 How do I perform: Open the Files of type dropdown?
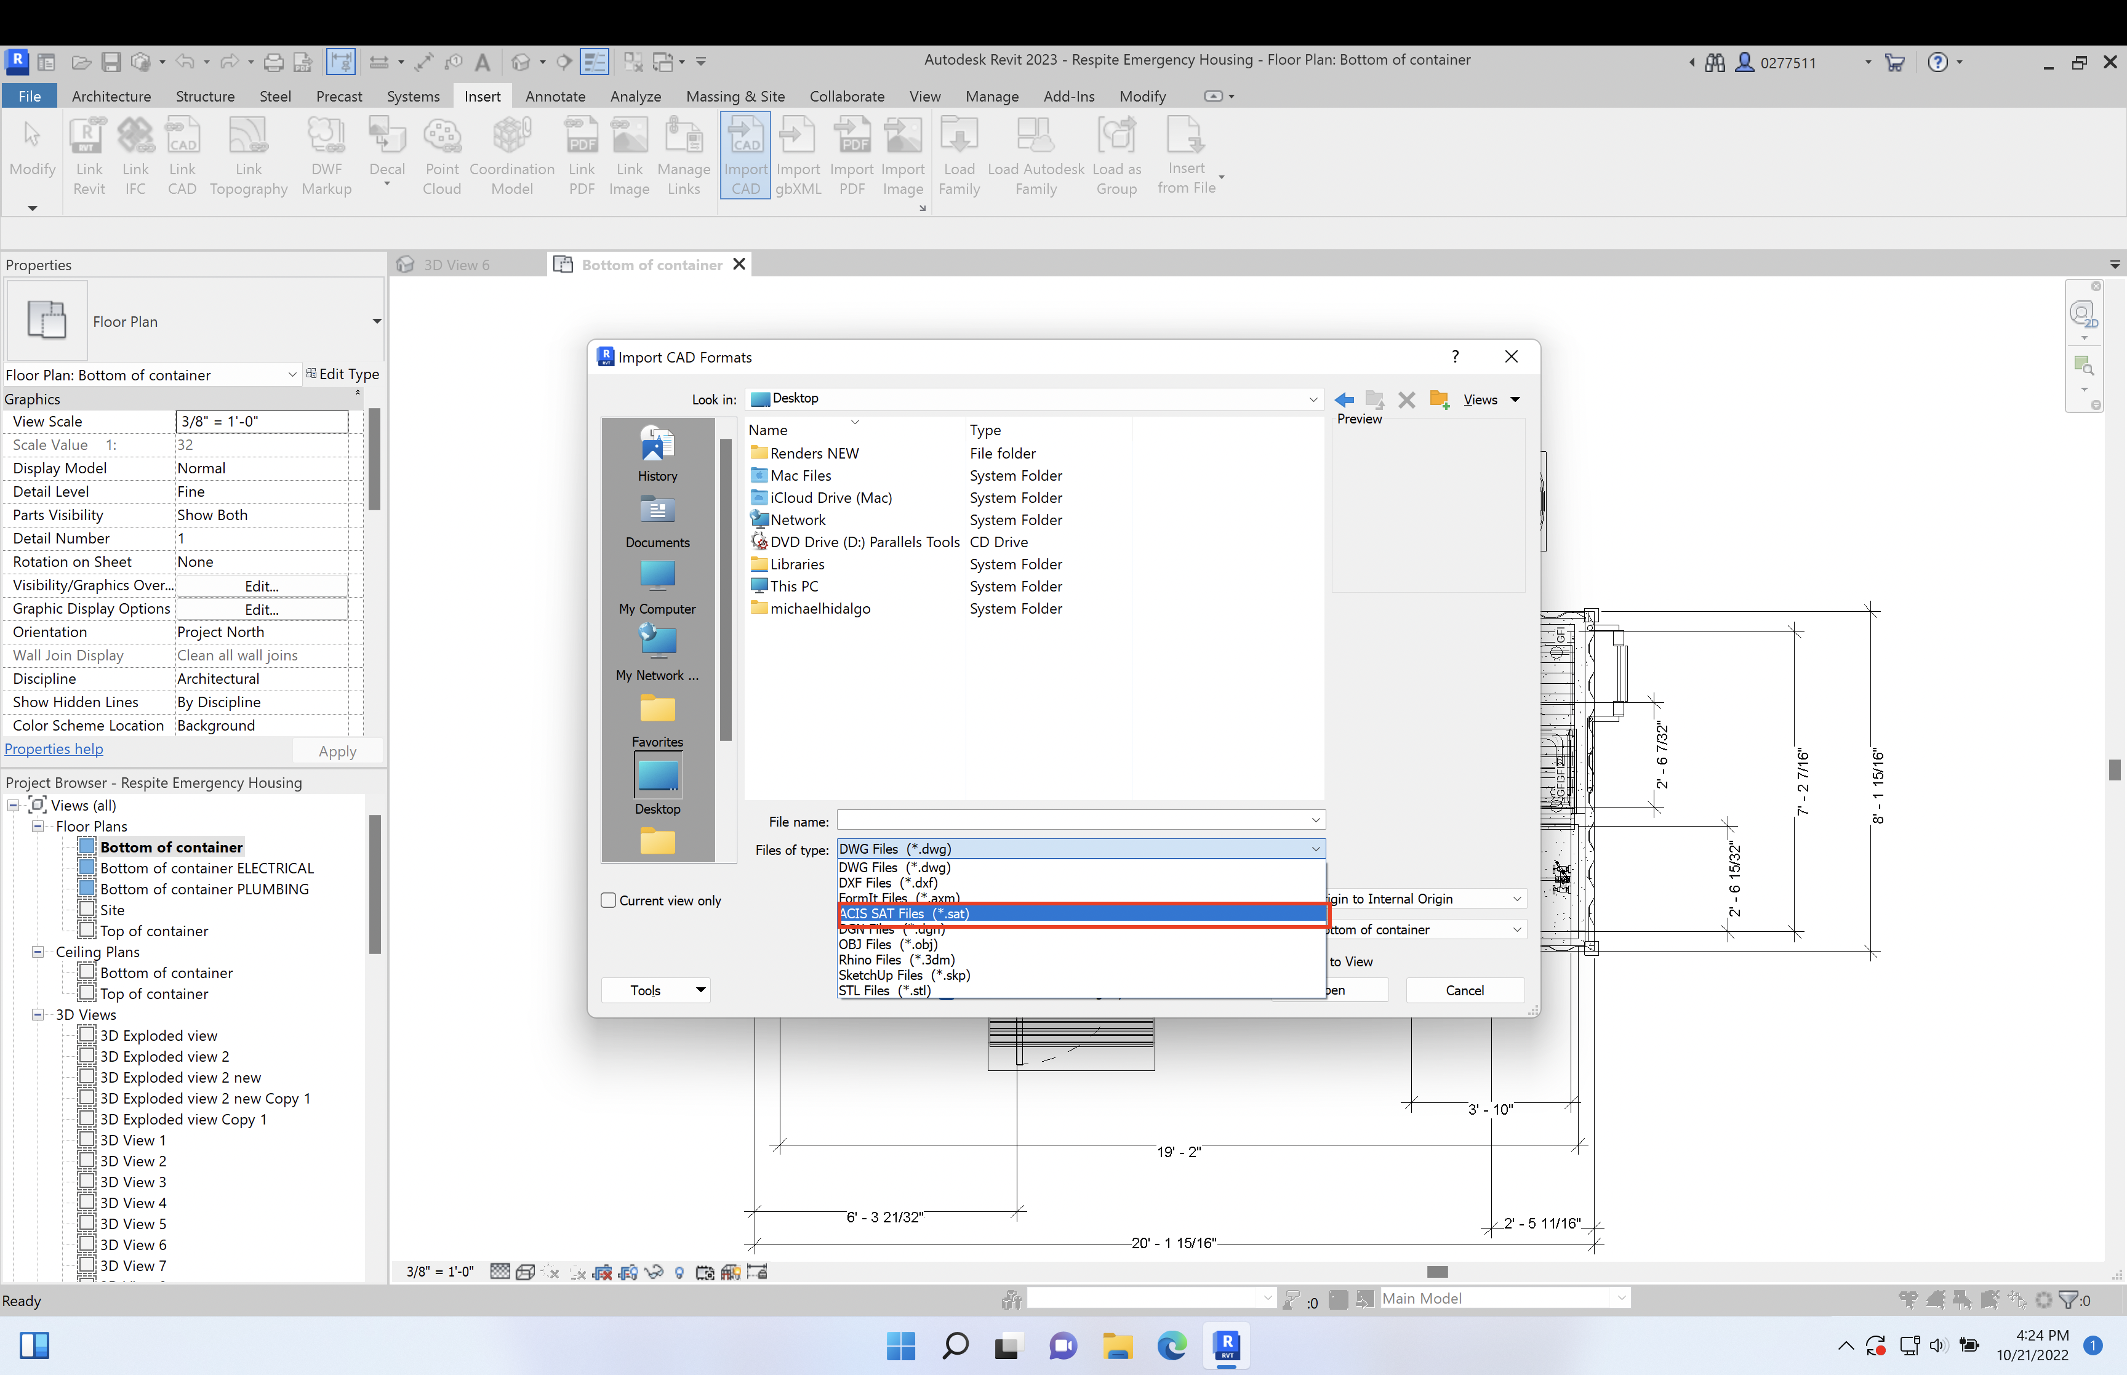point(1316,848)
